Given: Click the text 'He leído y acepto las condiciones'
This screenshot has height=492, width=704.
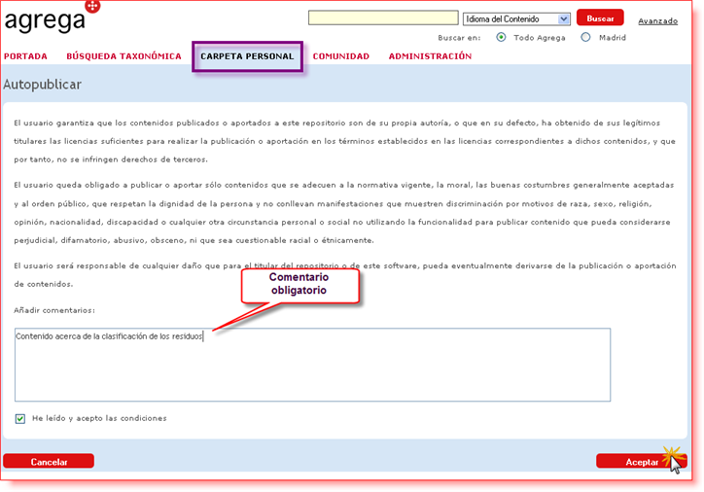Looking at the screenshot, I should click(x=99, y=418).
